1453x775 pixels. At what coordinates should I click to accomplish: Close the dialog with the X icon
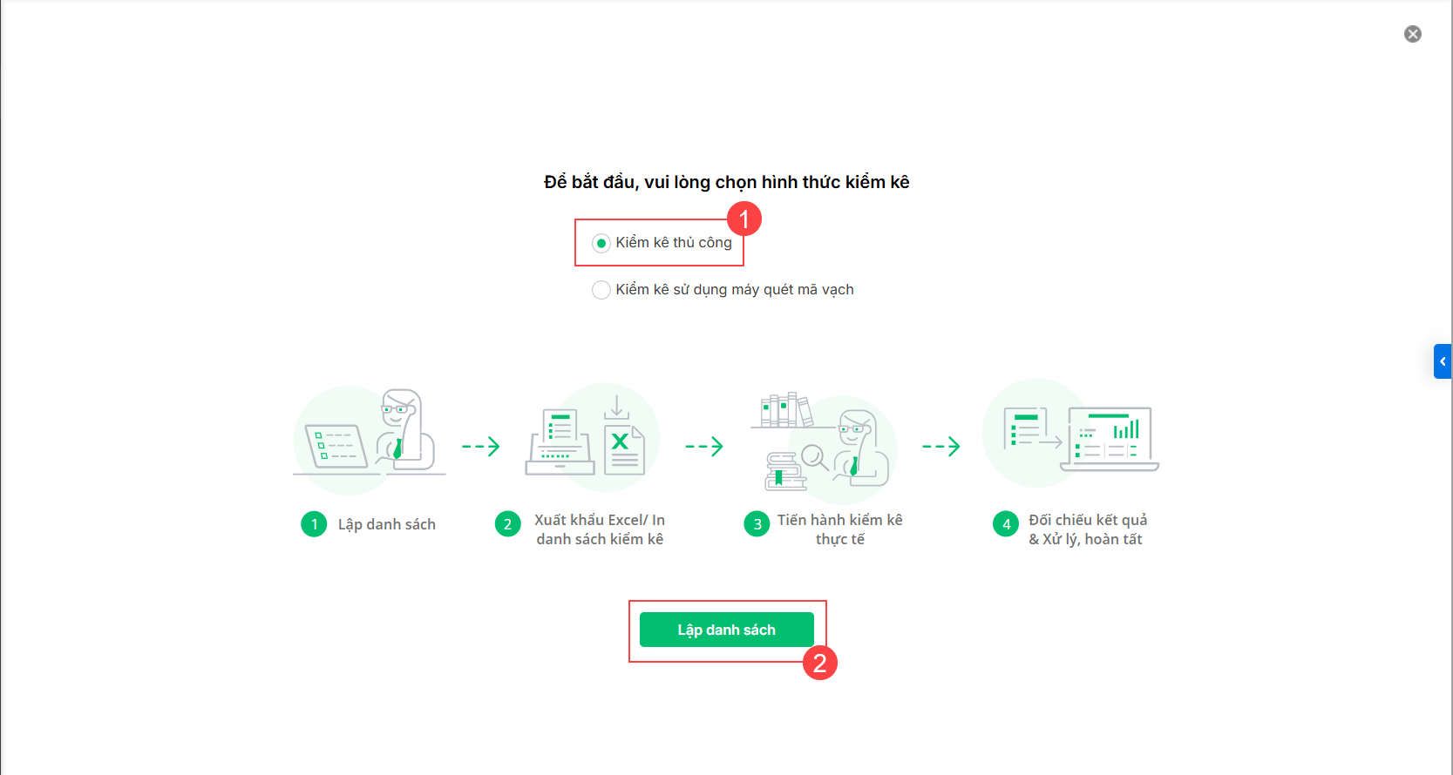[1412, 34]
